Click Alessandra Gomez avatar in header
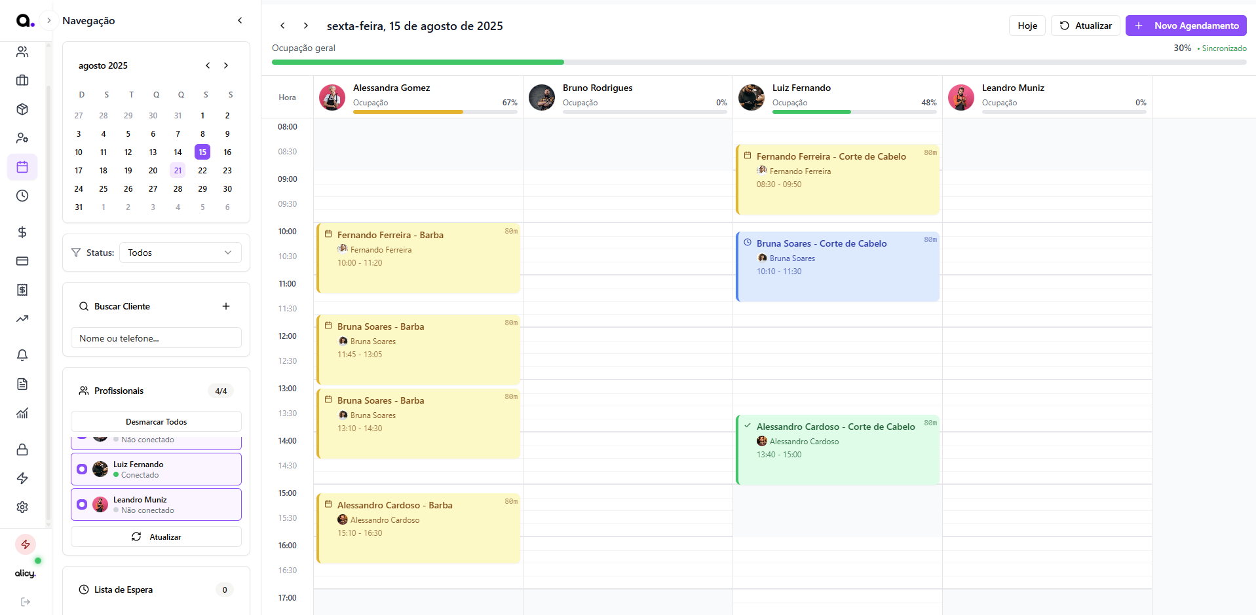1256x615 pixels. [x=332, y=97]
